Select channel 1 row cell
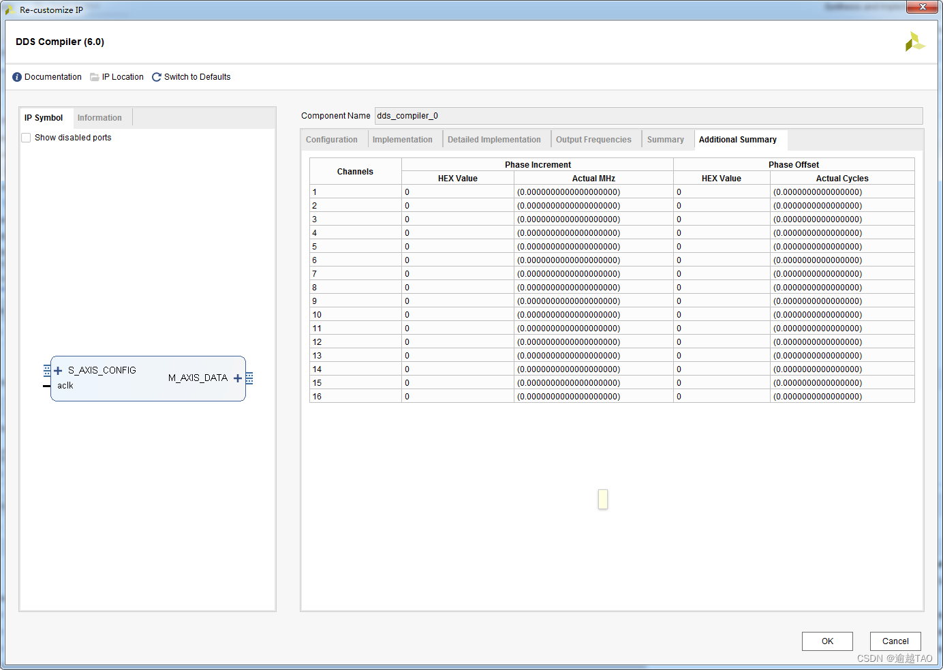The width and height of the screenshot is (943, 670). coord(356,192)
